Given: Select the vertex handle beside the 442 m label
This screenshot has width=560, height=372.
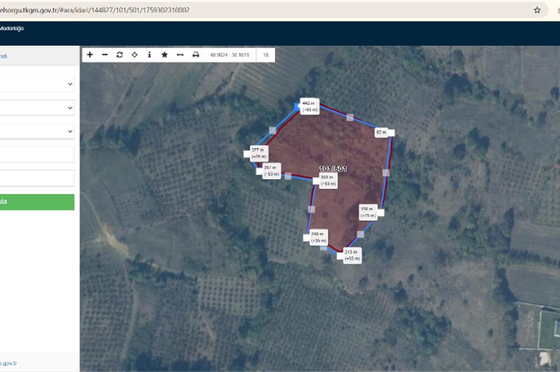Looking at the screenshot, I should tap(298, 105).
